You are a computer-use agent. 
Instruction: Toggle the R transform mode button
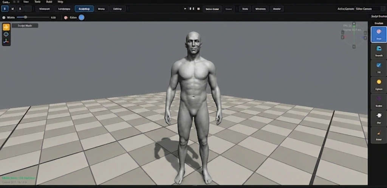pyautogui.click(x=20, y=9)
